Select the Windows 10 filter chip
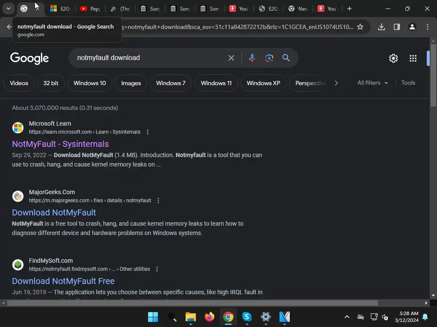Image resolution: width=437 pixels, height=327 pixels. [90, 83]
